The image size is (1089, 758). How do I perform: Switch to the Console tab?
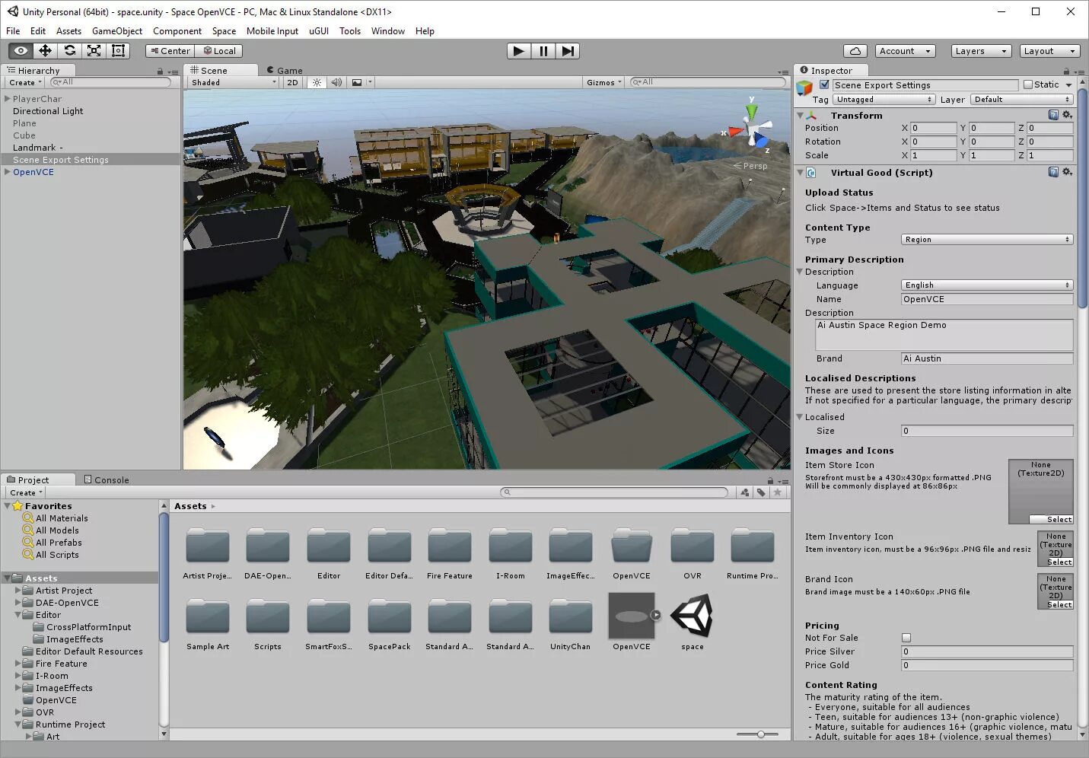(107, 479)
